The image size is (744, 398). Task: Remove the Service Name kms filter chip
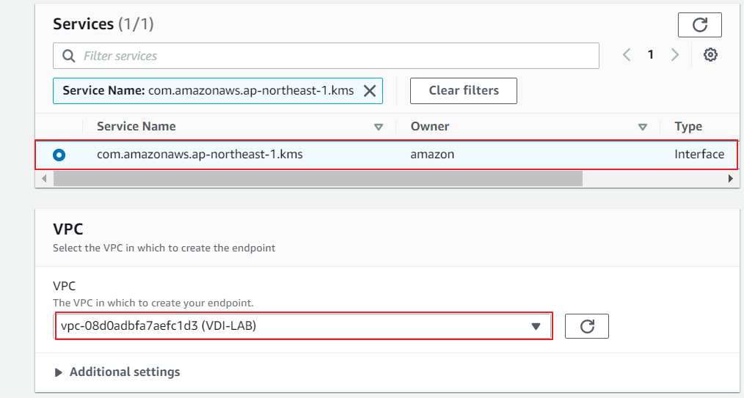click(x=370, y=91)
